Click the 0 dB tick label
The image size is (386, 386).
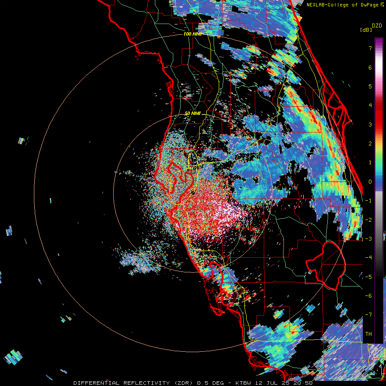[x=370, y=182]
